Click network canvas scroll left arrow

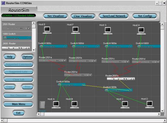pyautogui.click(x=39, y=114)
